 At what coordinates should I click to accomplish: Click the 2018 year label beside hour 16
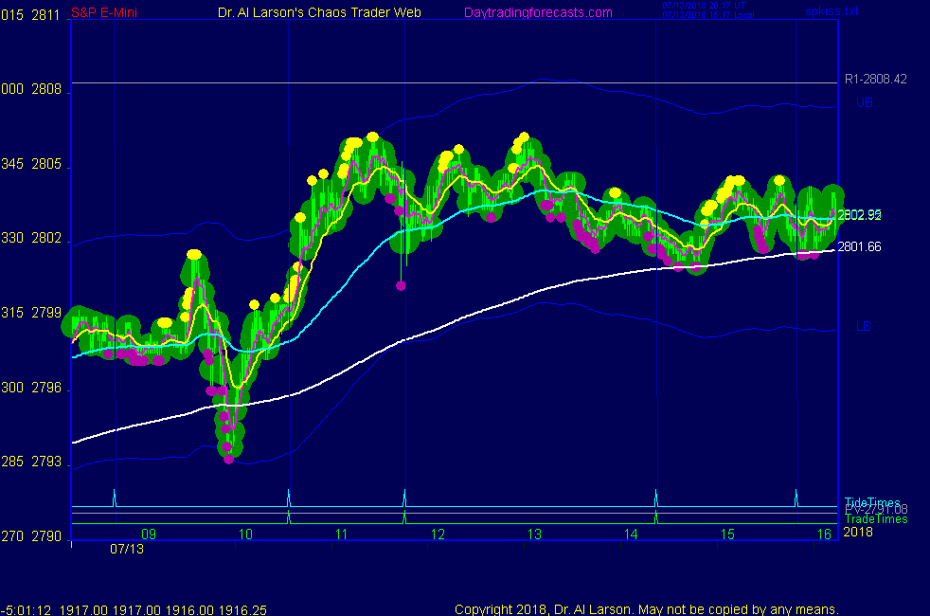[x=858, y=532]
